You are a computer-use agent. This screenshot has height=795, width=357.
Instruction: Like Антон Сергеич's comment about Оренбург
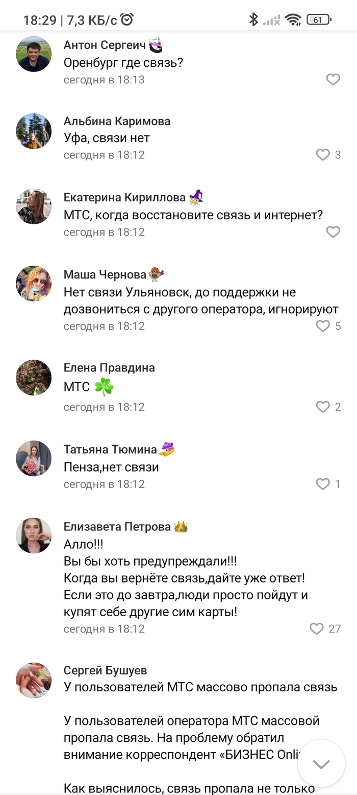point(333,80)
